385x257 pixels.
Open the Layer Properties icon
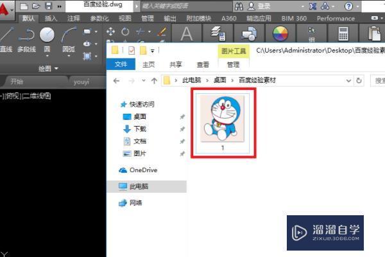tap(218, 33)
